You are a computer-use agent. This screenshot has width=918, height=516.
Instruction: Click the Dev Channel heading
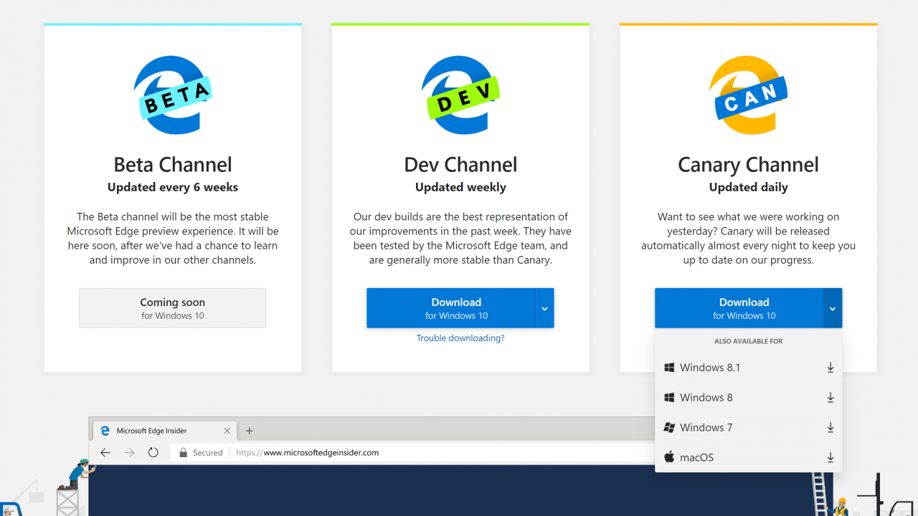point(460,165)
